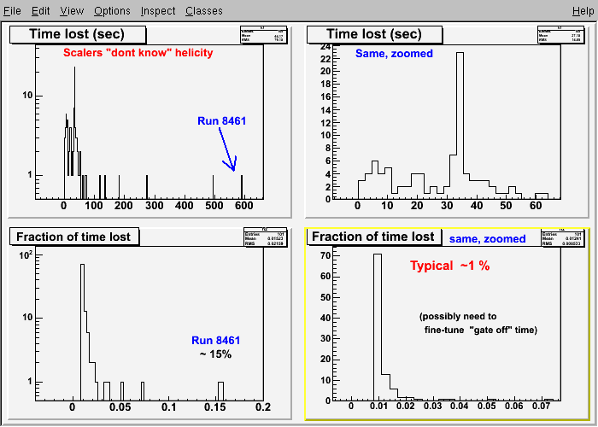Screen dimensions: 598x427
Task: Select the '~ 15%' text label
Action: pos(215,354)
